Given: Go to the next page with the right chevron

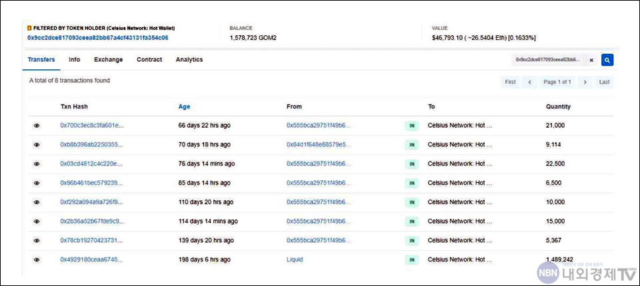Looking at the screenshot, I should click(x=584, y=82).
